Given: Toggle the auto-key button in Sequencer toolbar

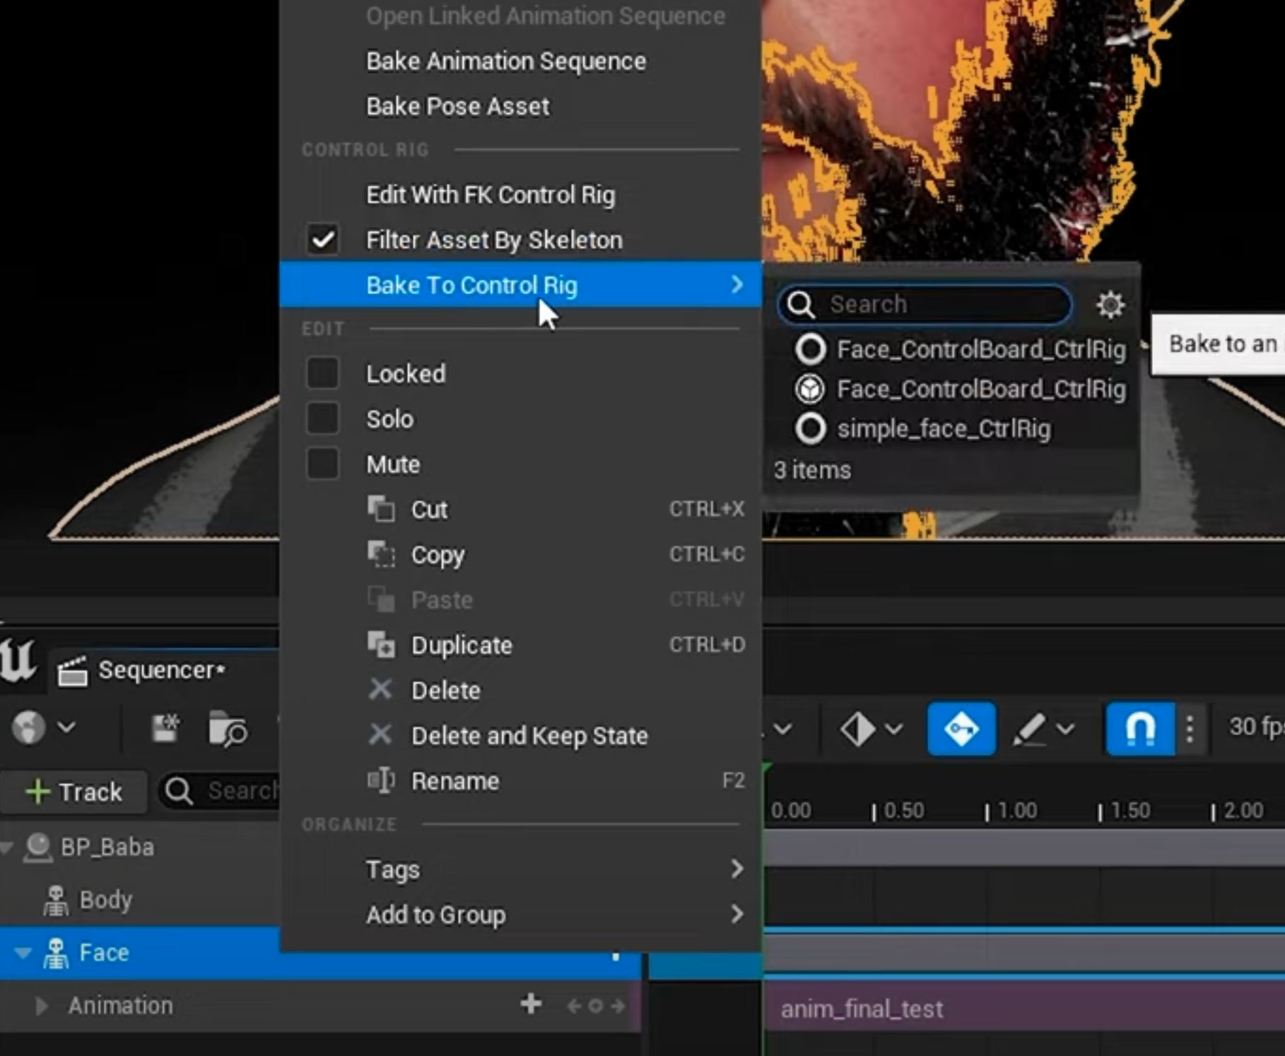Looking at the screenshot, I should (961, 729).
